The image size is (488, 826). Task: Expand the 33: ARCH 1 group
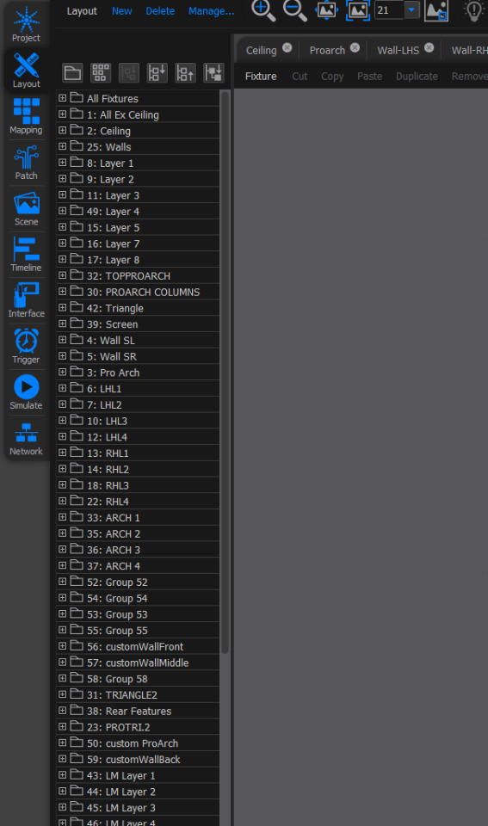click(62, 517)
